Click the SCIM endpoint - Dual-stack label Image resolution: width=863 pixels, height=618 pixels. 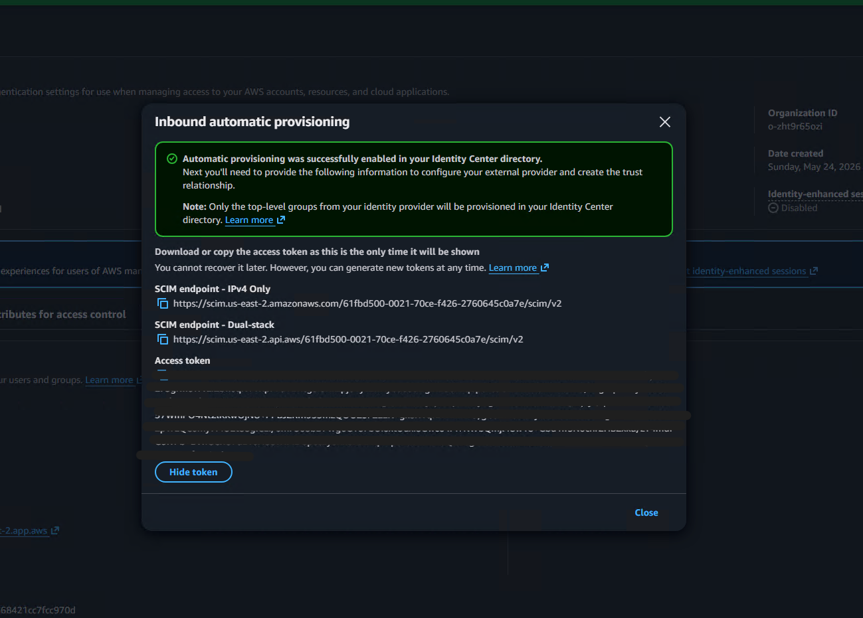[x=215, y=325]
